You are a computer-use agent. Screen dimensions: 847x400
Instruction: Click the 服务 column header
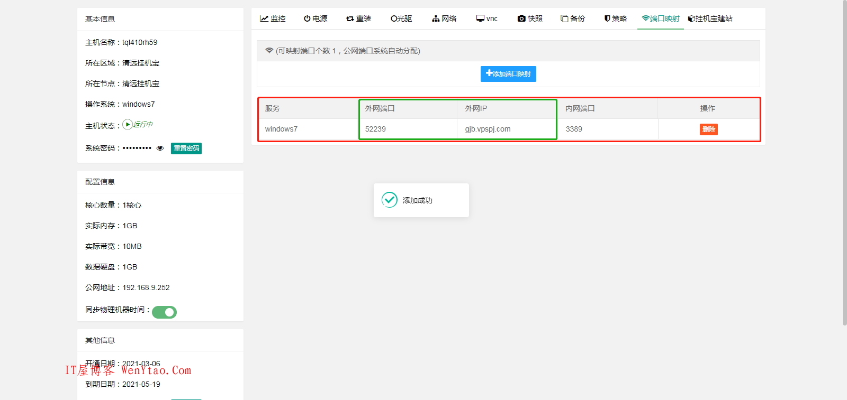pyautogui.click(x=273, y=108)
